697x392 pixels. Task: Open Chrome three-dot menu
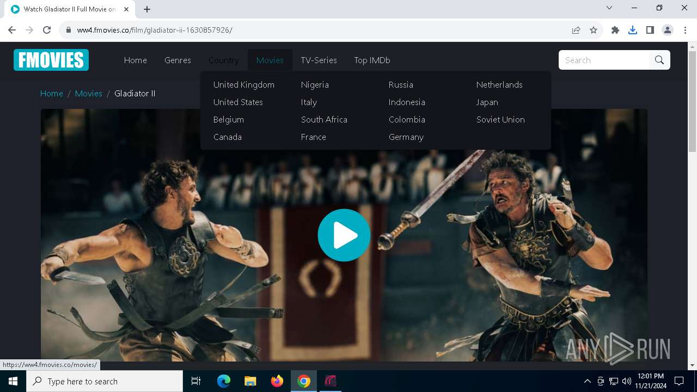point(684,30)
